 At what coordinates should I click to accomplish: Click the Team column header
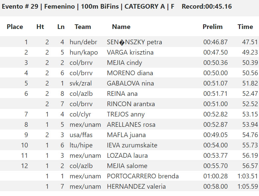(83, 27)
